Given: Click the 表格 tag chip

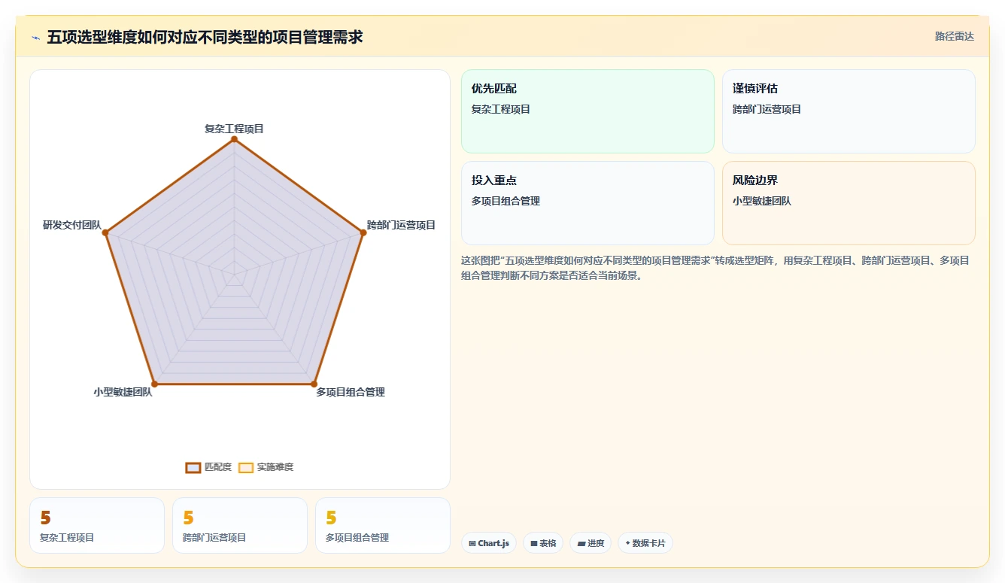Looking at the screenshot, I should (543, 543).
